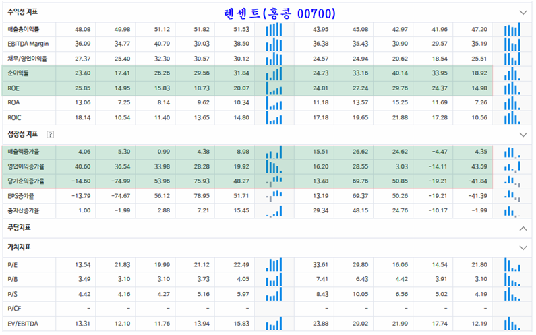Click the 순이익률 row label
Image resolution: width=536 pixels, height=335 pixels.
[x=18, y=73]
